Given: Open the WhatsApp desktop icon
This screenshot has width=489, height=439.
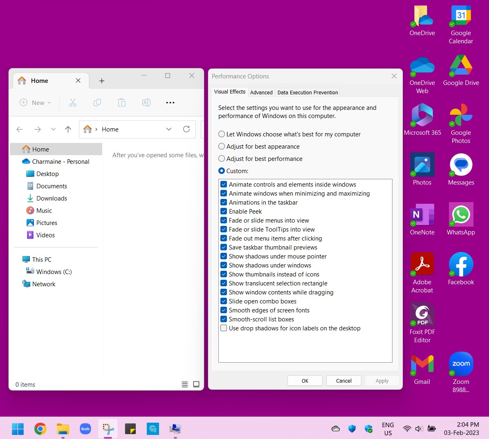Looking at the screenshot, I should tap(461, 219).
